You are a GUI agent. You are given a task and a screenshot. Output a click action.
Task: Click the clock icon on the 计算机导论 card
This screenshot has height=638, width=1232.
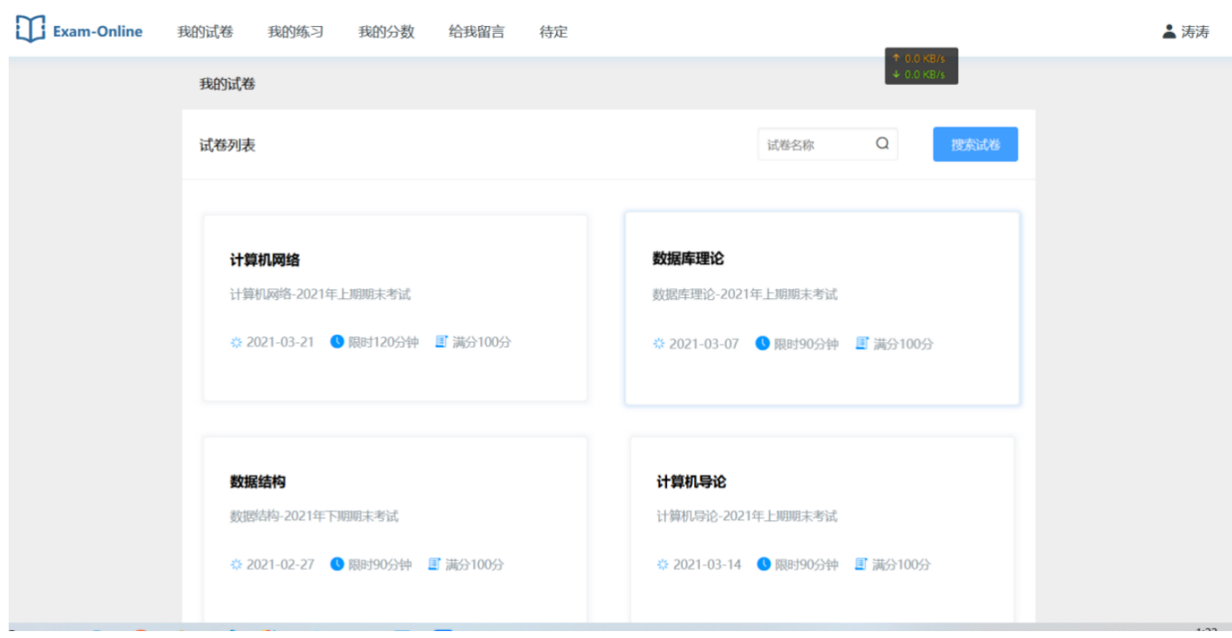pos(763,564)
